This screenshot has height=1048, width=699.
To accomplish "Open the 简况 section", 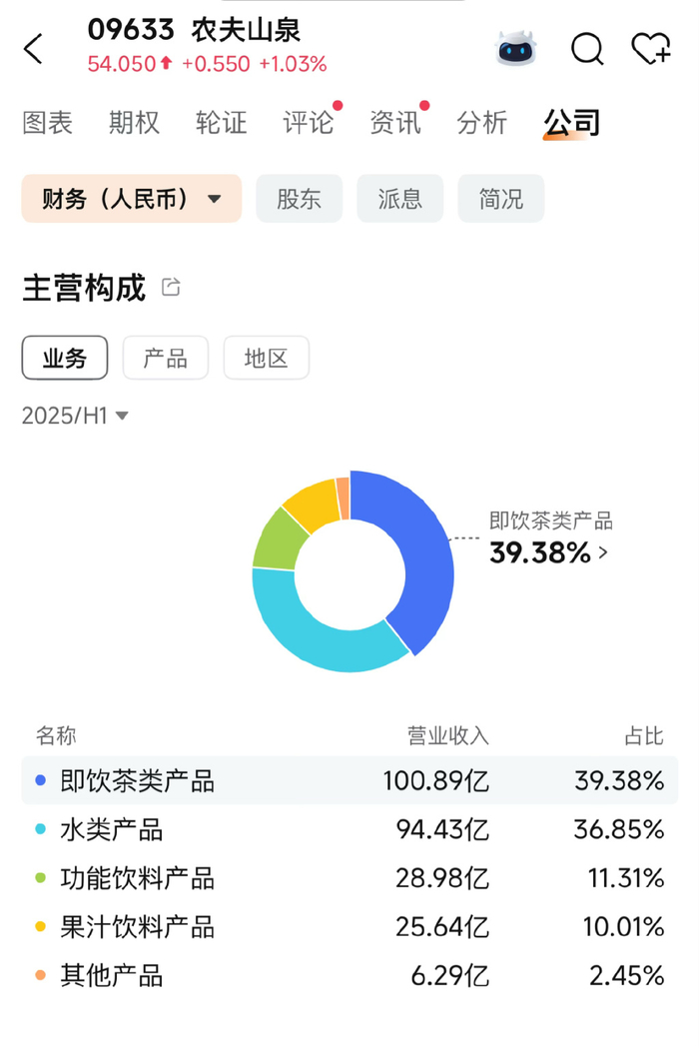I will tap(500, 198).
